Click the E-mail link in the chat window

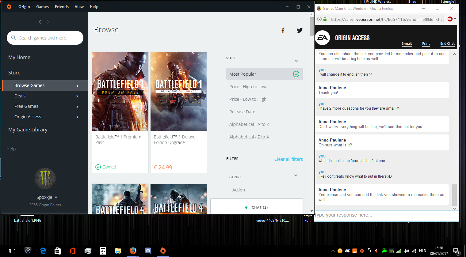pos(407,43)
